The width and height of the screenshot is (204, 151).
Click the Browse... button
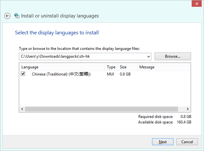(172, 56)
